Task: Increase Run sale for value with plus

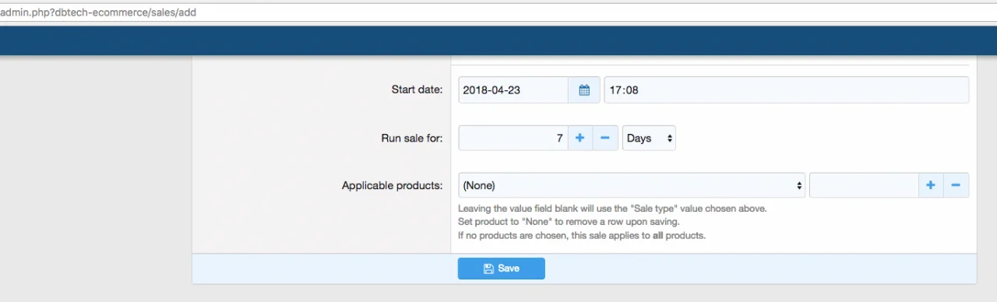Action: pyautogui.click(x=580, y=138)
